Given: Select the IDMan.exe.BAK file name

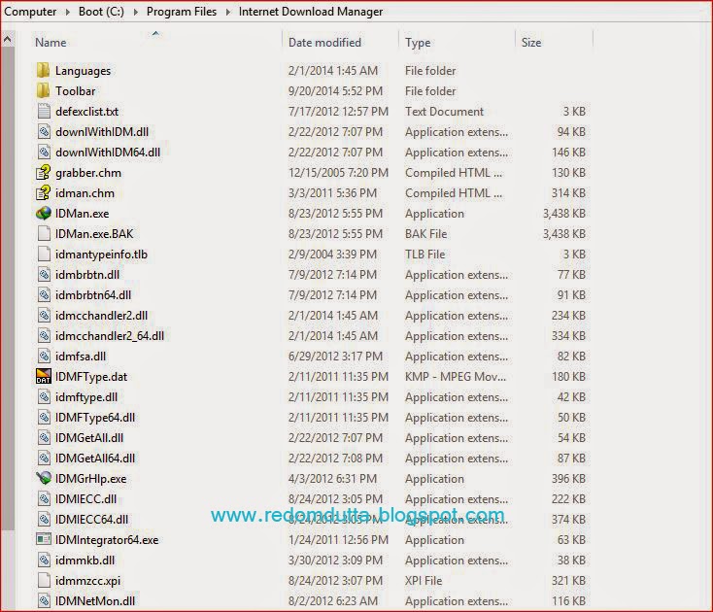Looking at the screenshot, I should [x=94, y=234].
